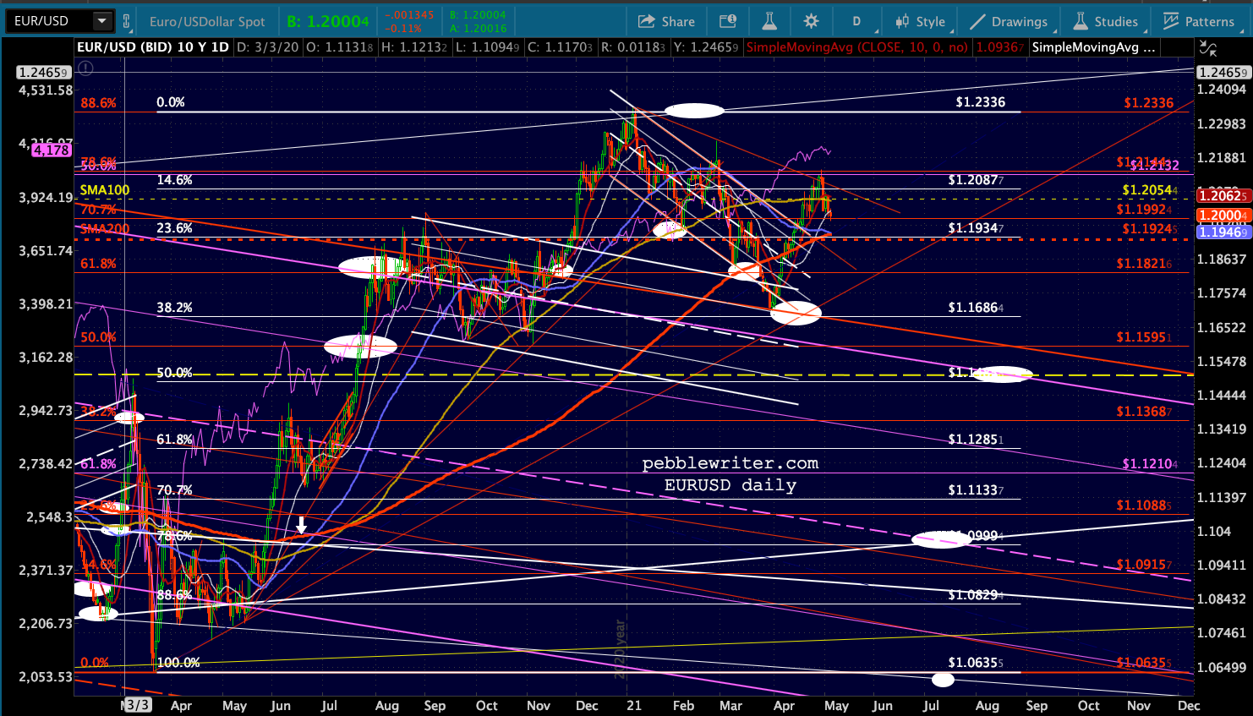Select the red $1.1821 price label
This screenshot has height=716, width=1253.
1144,264
